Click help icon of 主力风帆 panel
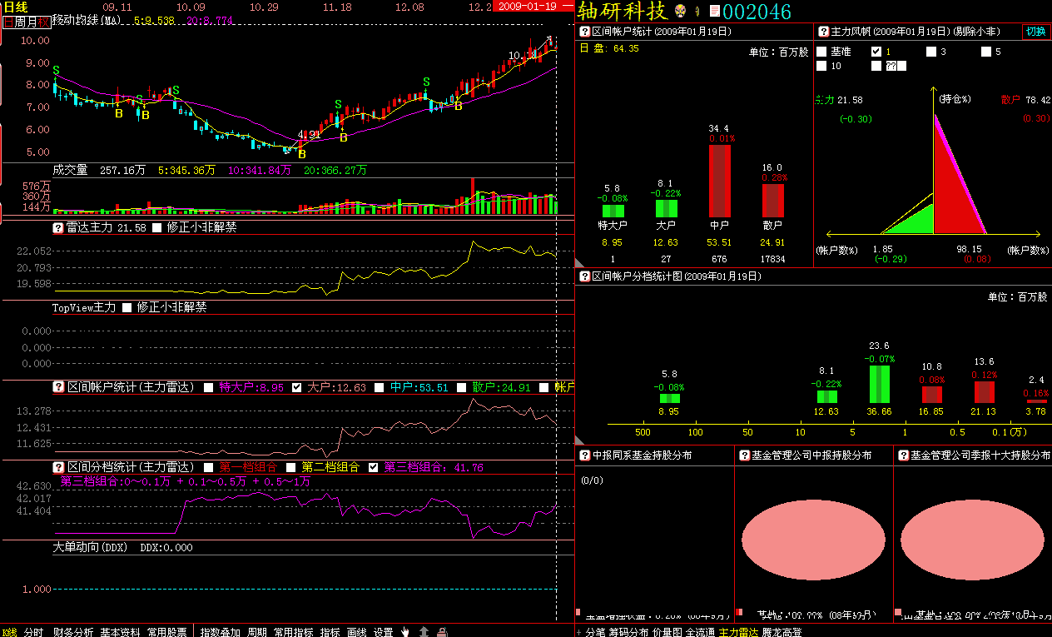This screenshot has height=637, width=1052. point(824,32)
